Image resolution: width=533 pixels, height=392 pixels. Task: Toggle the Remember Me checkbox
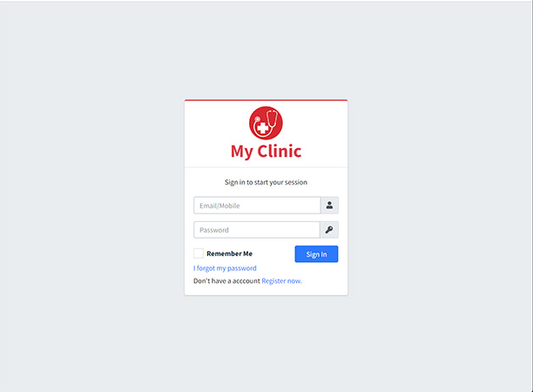click(199, 253)
